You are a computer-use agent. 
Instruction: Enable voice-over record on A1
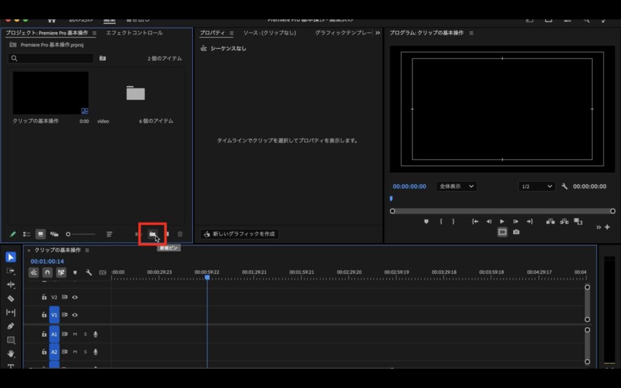pos(95,334)
